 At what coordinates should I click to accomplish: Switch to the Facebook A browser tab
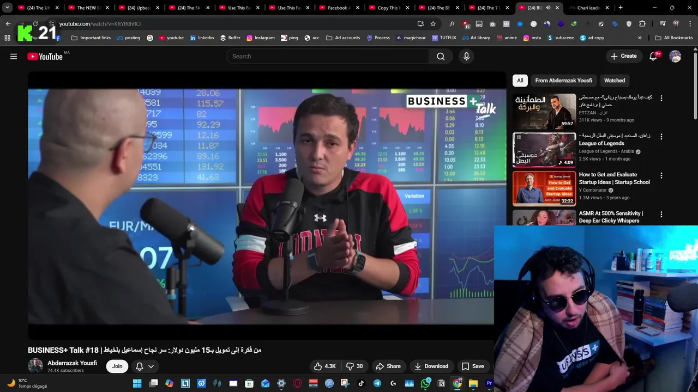point(338,8)
